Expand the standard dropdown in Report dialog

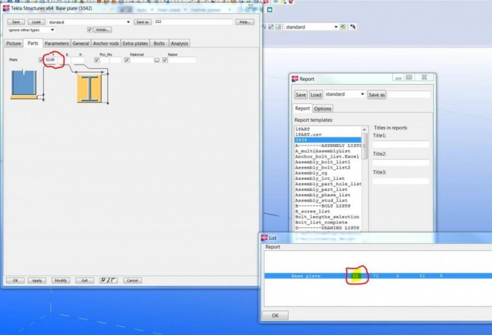click(x=362, y=94)
